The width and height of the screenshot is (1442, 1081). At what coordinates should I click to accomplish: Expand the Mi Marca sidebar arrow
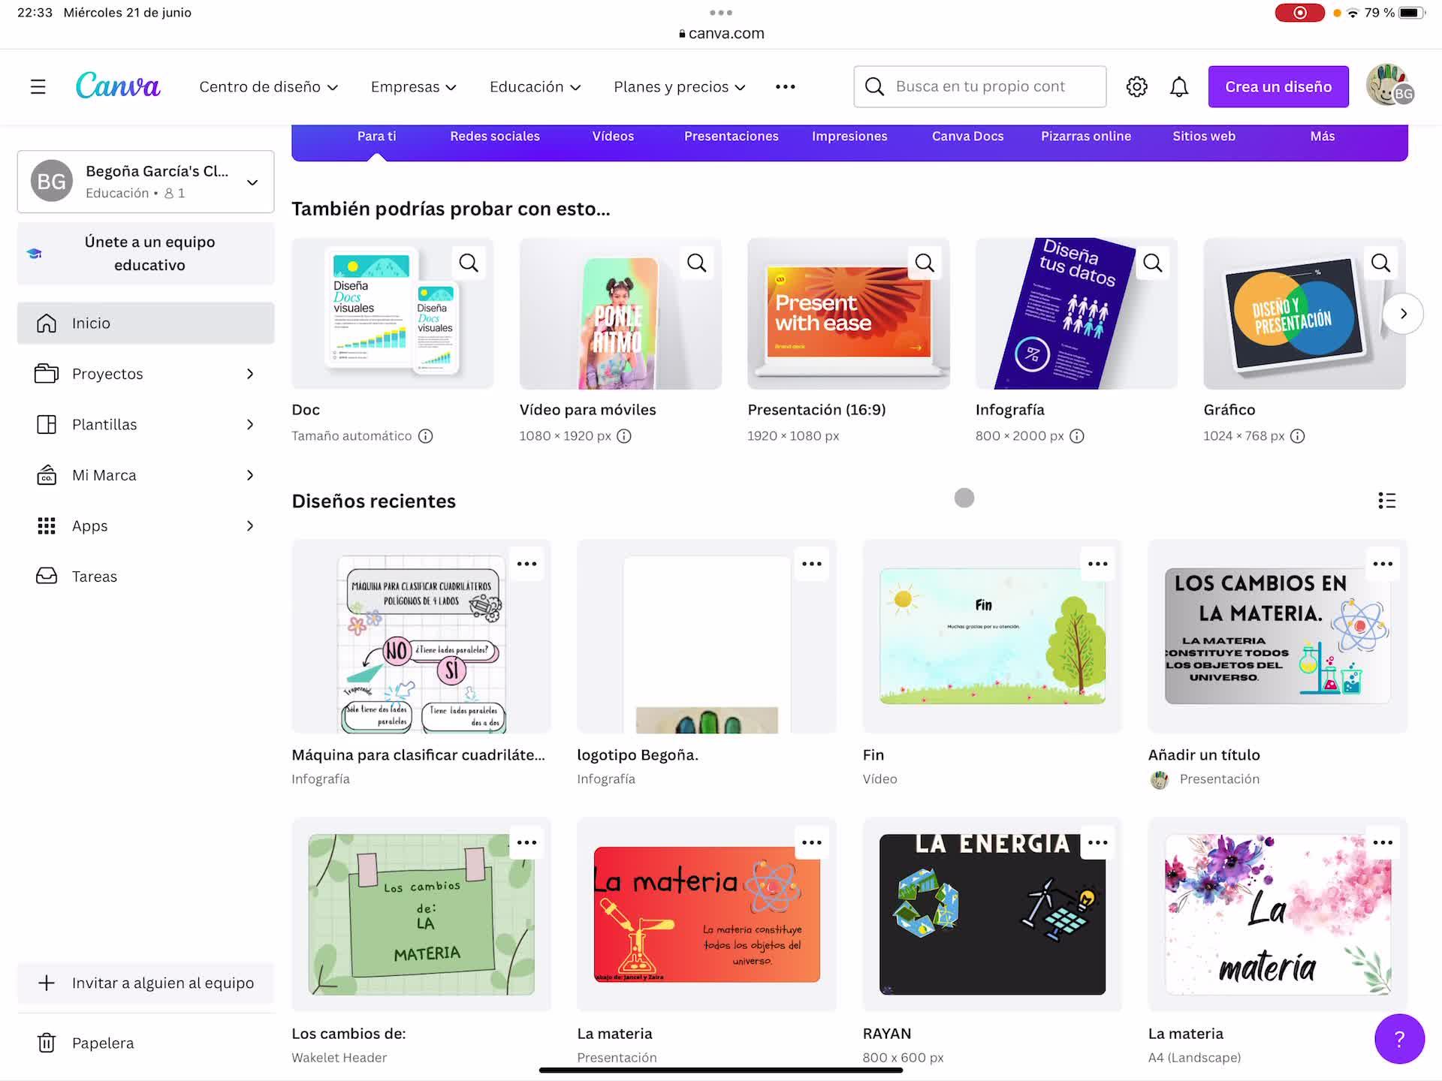(x=250, y=475)
